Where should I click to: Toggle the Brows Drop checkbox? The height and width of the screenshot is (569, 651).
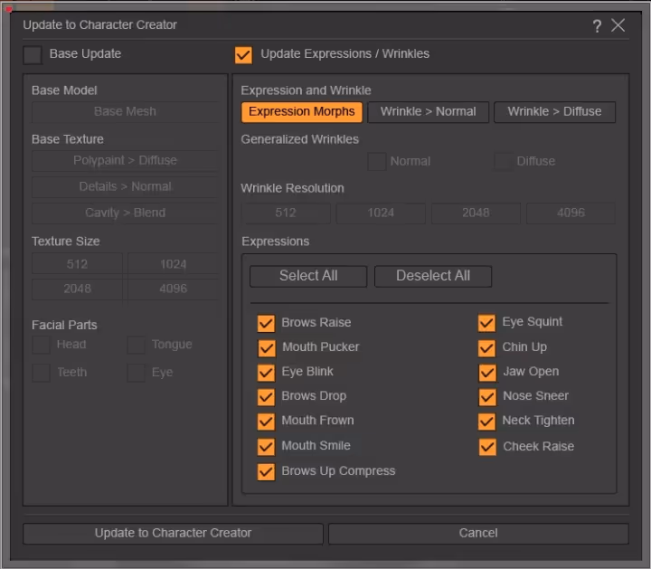[266, 397]
